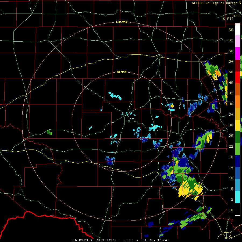This screenshot has width=242, height=242.
Task: Click the large yellow echo core southeast of the radar
Action: point(191,190)
